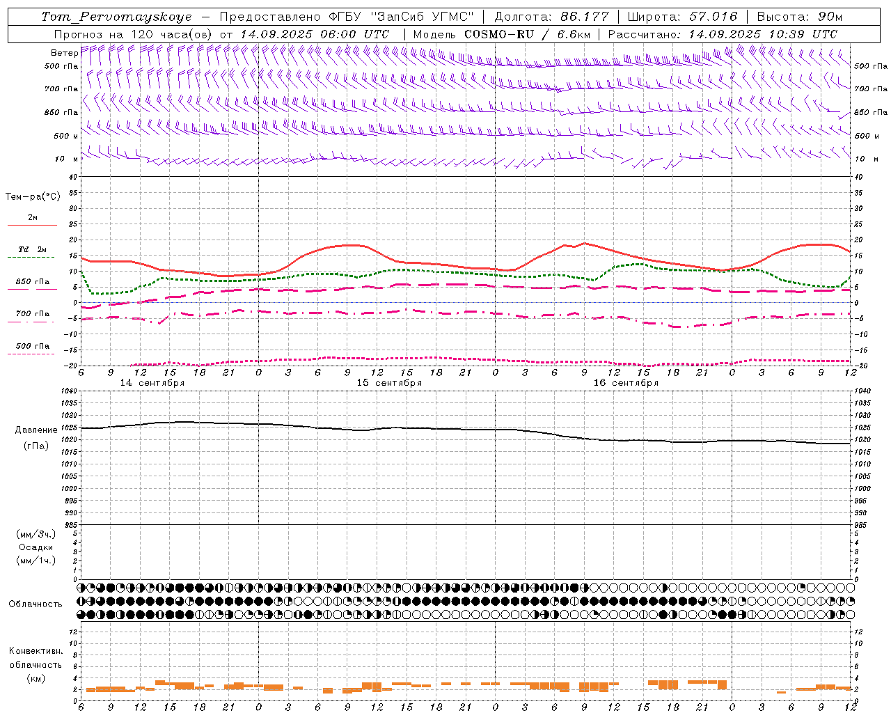Click the "500 гПа" entry in temperature legend
Viewport: 891px width, 713px height.
[x=33, y=346]
